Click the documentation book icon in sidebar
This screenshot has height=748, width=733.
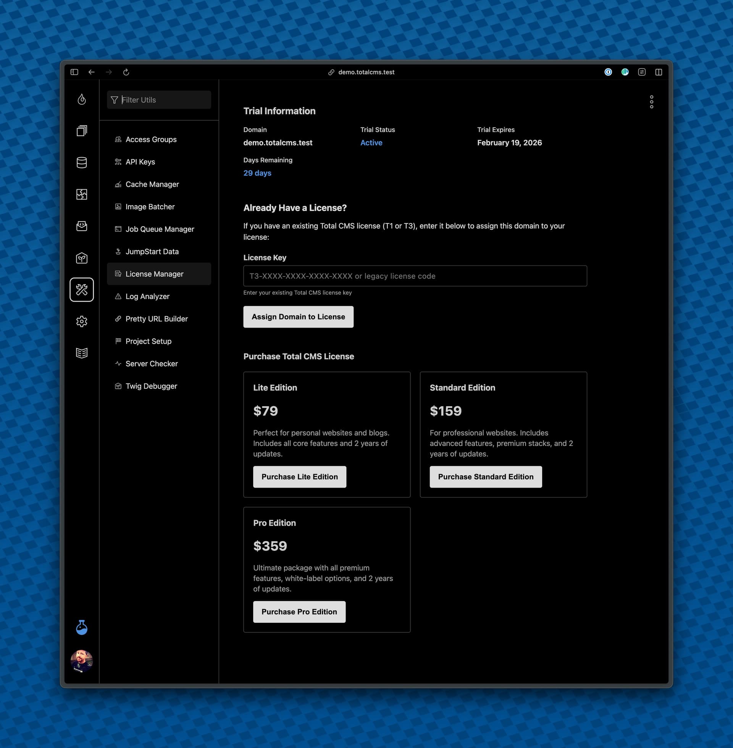click(82, 353)
